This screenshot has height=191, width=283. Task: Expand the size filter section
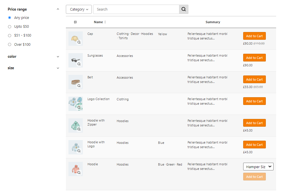point(58,68)
